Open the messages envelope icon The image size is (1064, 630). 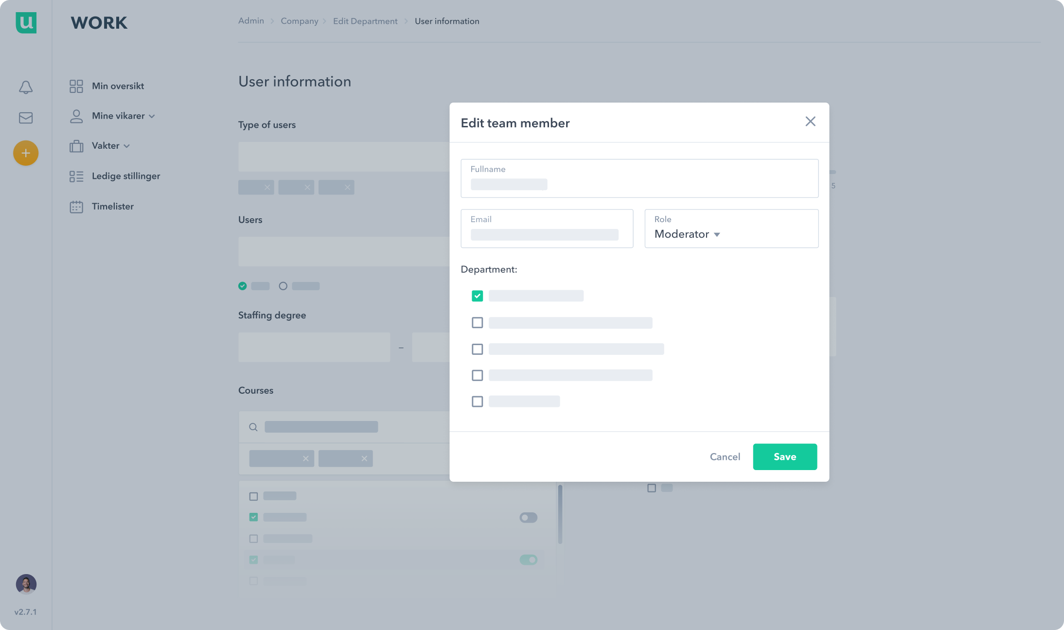(x=26, y=118)
